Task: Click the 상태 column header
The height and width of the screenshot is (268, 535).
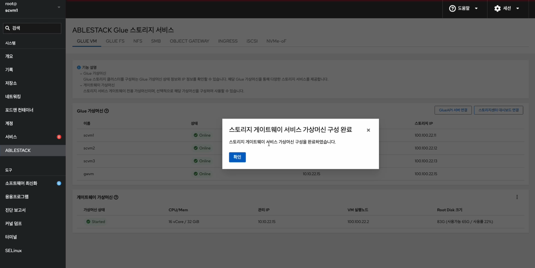Action: coord(194,123)
